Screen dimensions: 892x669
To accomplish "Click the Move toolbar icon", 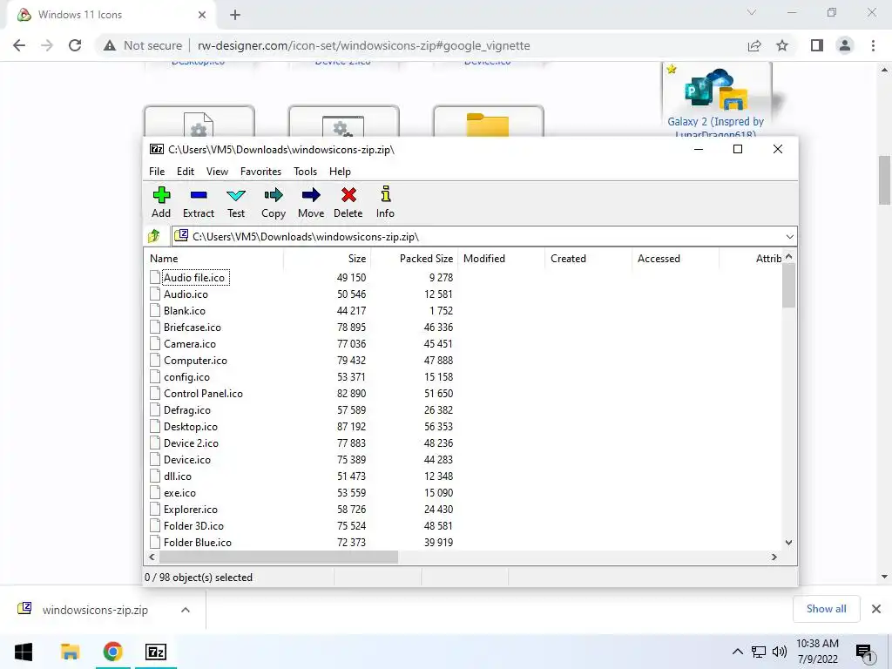I will pos(311,195).
